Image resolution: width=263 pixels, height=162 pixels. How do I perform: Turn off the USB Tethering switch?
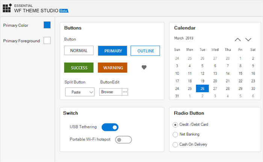point(110,127)
